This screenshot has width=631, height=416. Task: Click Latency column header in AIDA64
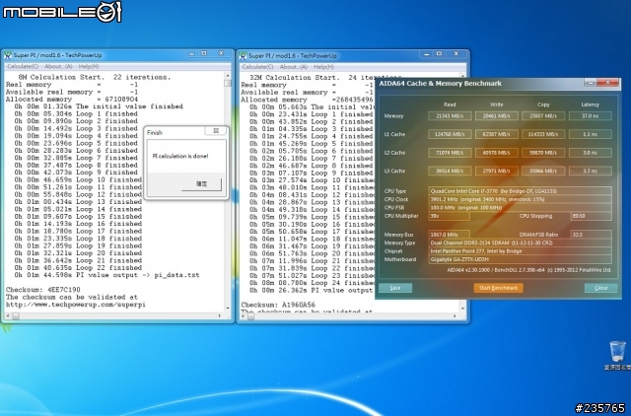click(590, 104)
